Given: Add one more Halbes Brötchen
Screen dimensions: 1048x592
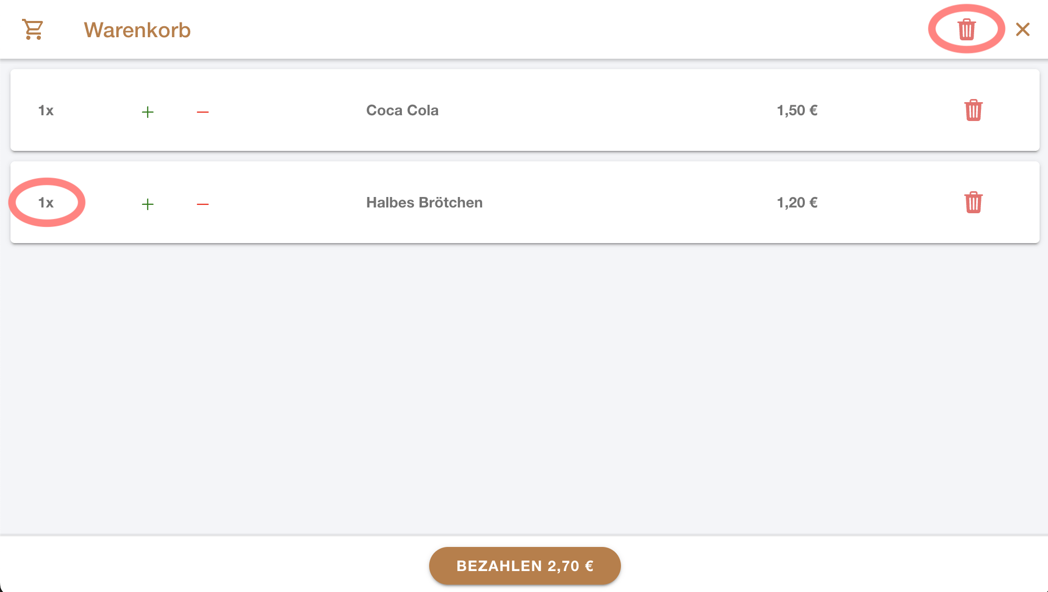Looking at the screenshot, I should [x=148, y=204].
